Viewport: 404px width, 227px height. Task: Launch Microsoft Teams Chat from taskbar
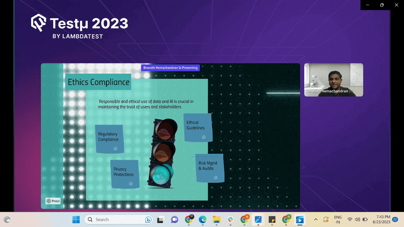click(174, 220)
